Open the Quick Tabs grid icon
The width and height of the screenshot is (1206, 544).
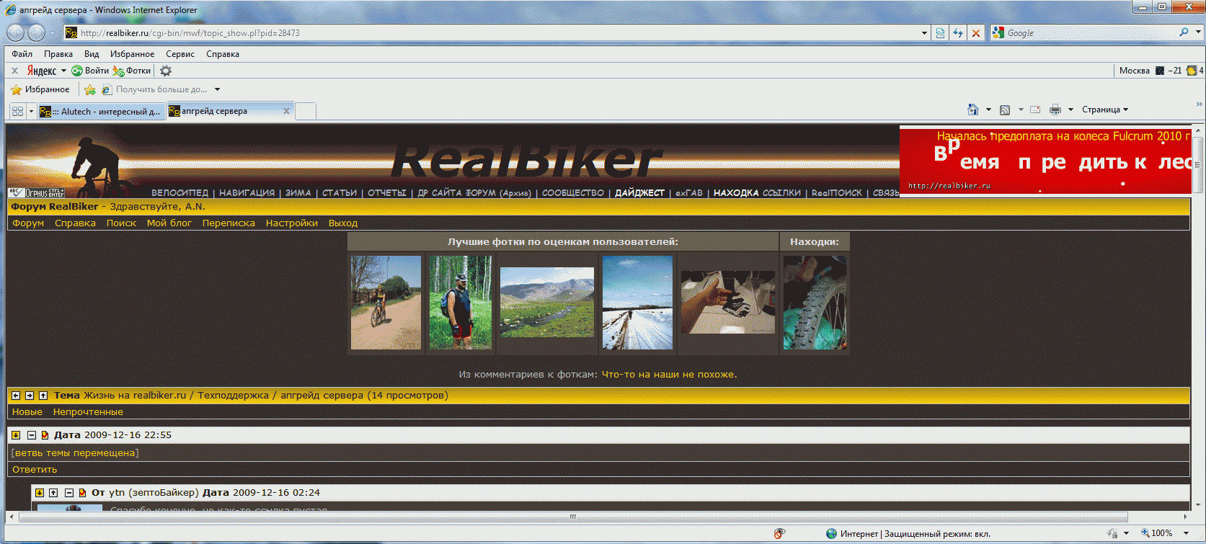pos(17,111)
